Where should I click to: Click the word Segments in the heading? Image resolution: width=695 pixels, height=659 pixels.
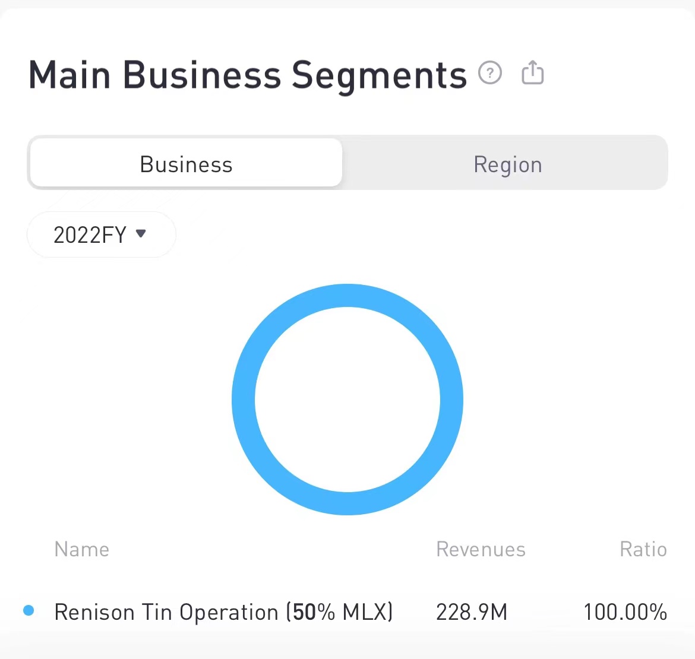pos(379,77)
